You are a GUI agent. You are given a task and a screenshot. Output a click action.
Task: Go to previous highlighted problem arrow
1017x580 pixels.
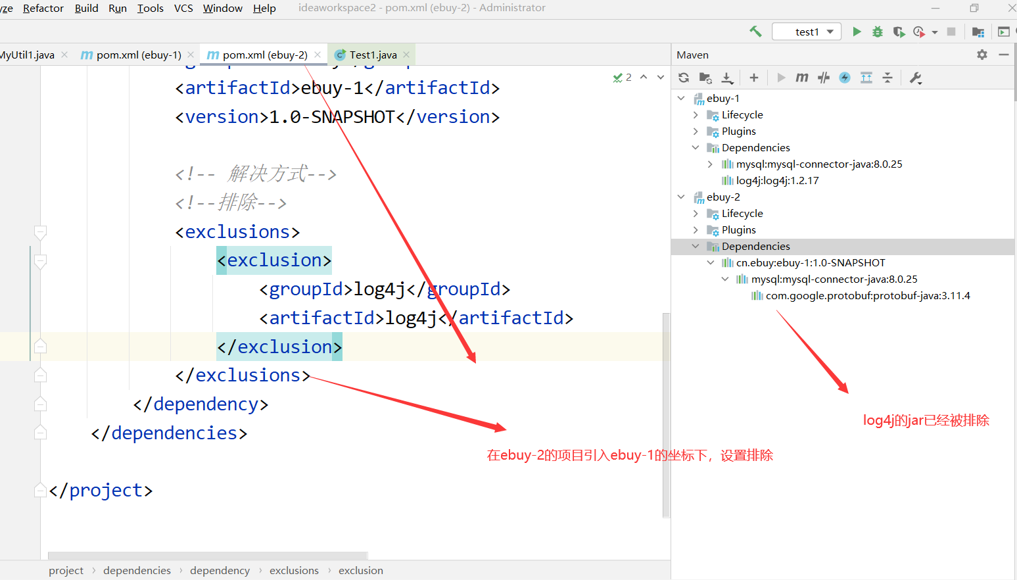(x=644, y=78)
